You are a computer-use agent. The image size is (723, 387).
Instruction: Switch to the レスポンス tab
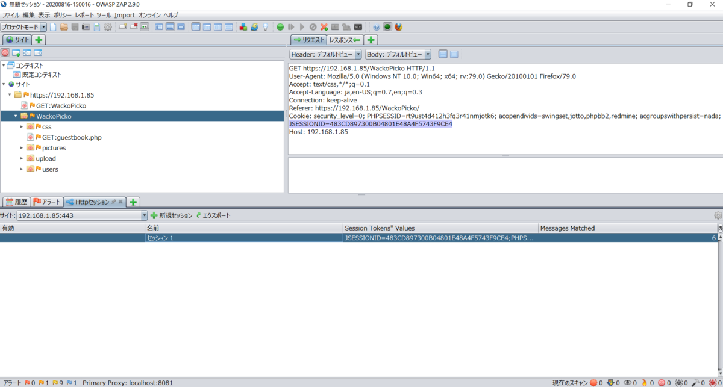coord(344,40)
